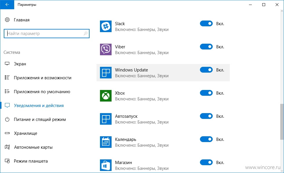Viewport: 284px width, 173px height.
Task: Click the magnifier icon in search box
Action: coord(85,34)
